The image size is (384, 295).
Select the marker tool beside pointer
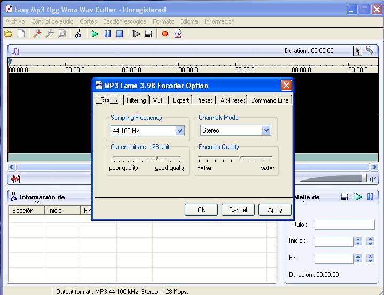370,50
